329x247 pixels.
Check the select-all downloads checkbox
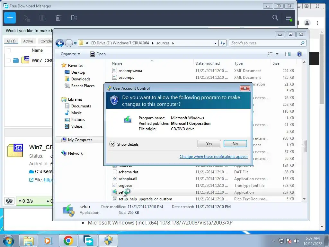(9, 50)
